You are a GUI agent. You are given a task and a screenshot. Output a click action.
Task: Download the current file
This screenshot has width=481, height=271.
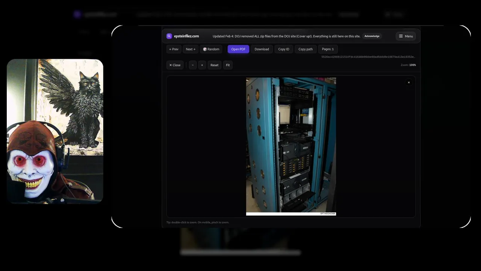point(262,49)
